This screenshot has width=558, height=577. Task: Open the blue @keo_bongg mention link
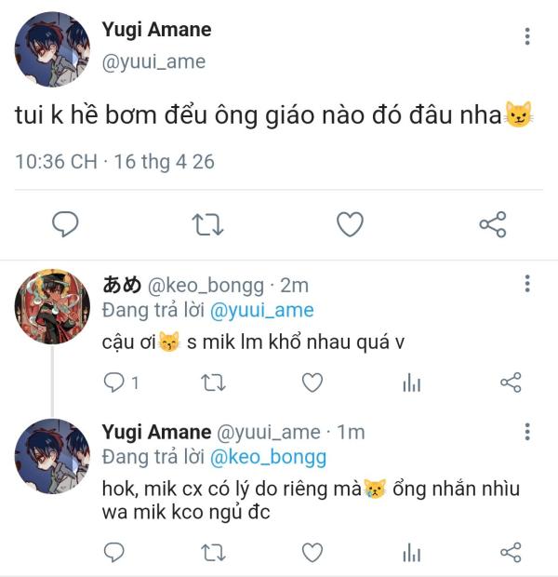268,457
